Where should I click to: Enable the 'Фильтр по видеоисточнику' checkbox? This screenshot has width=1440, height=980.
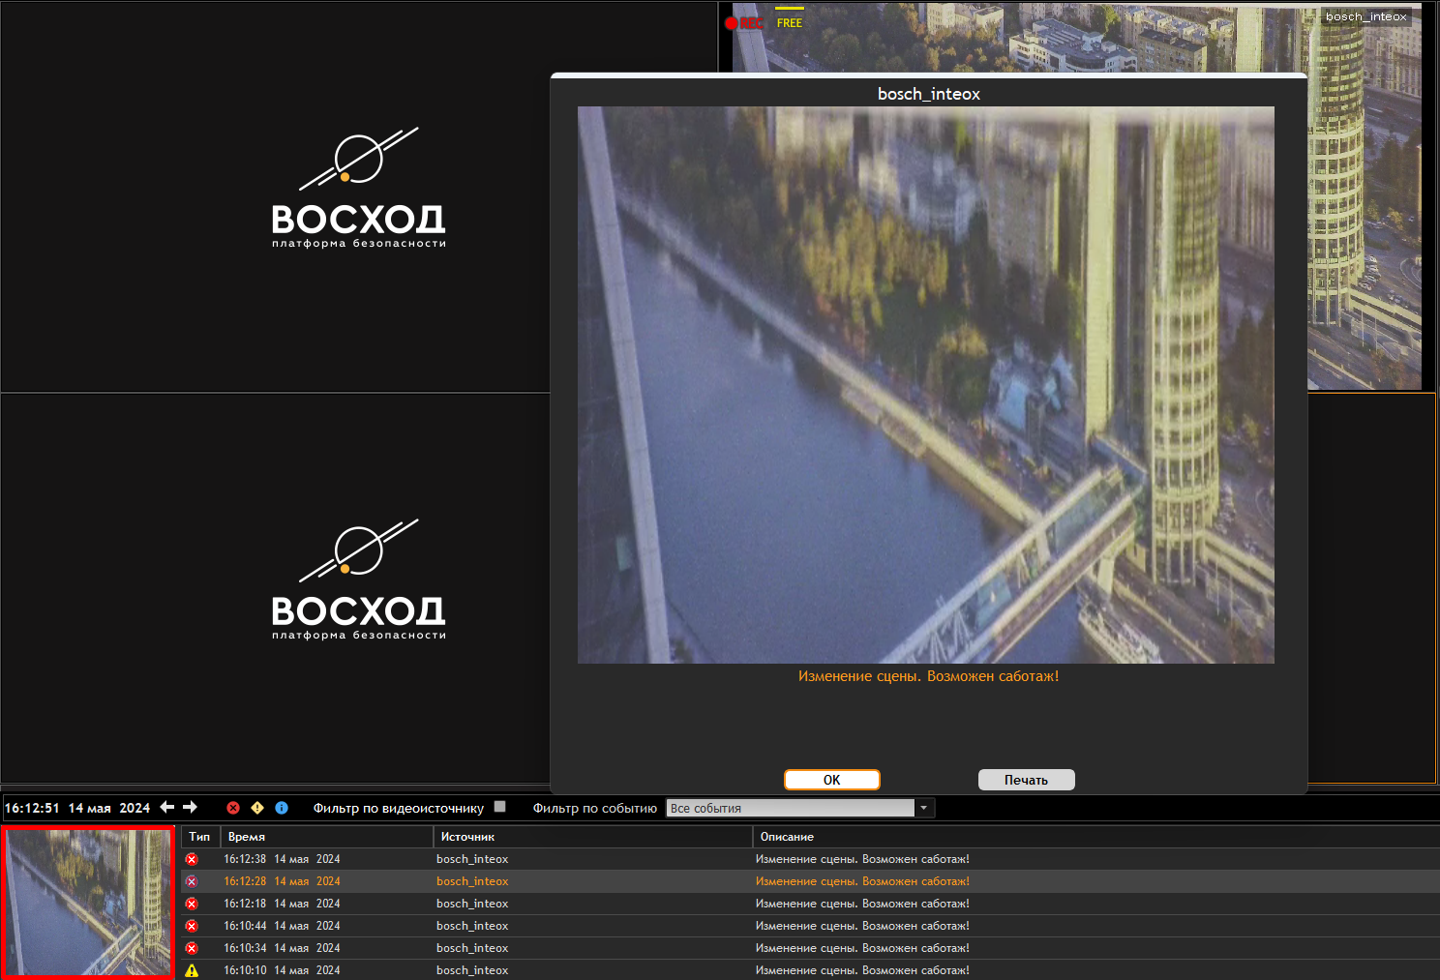point(500,807)
